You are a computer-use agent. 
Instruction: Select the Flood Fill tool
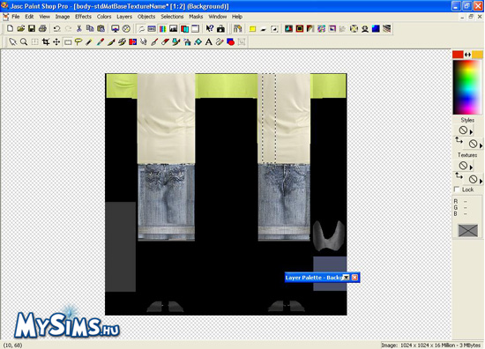point(198,41)
